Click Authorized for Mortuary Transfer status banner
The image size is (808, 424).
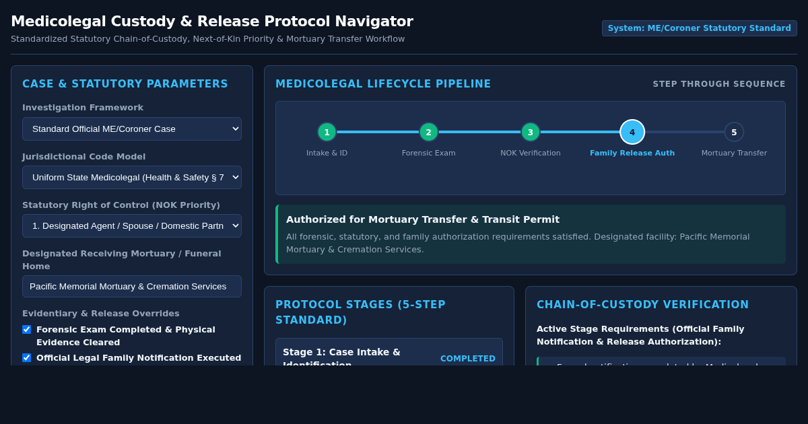coord(531,234)
